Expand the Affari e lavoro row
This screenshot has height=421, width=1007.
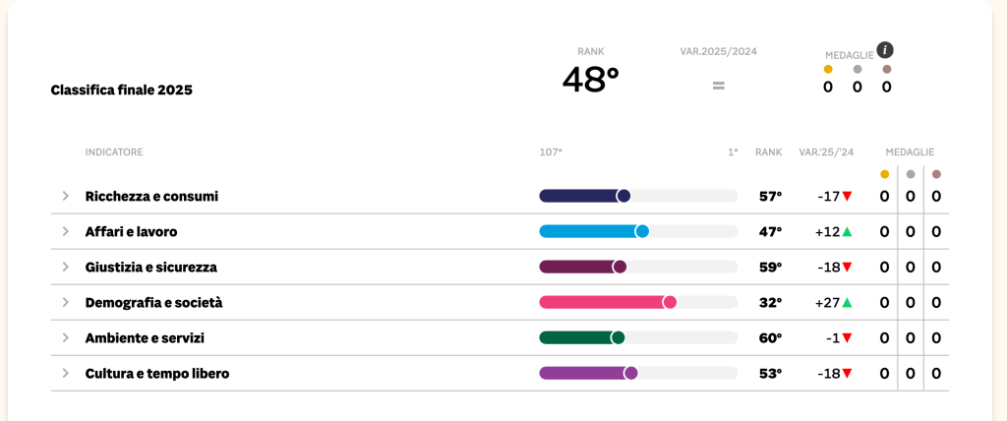[x=66, y=231]
